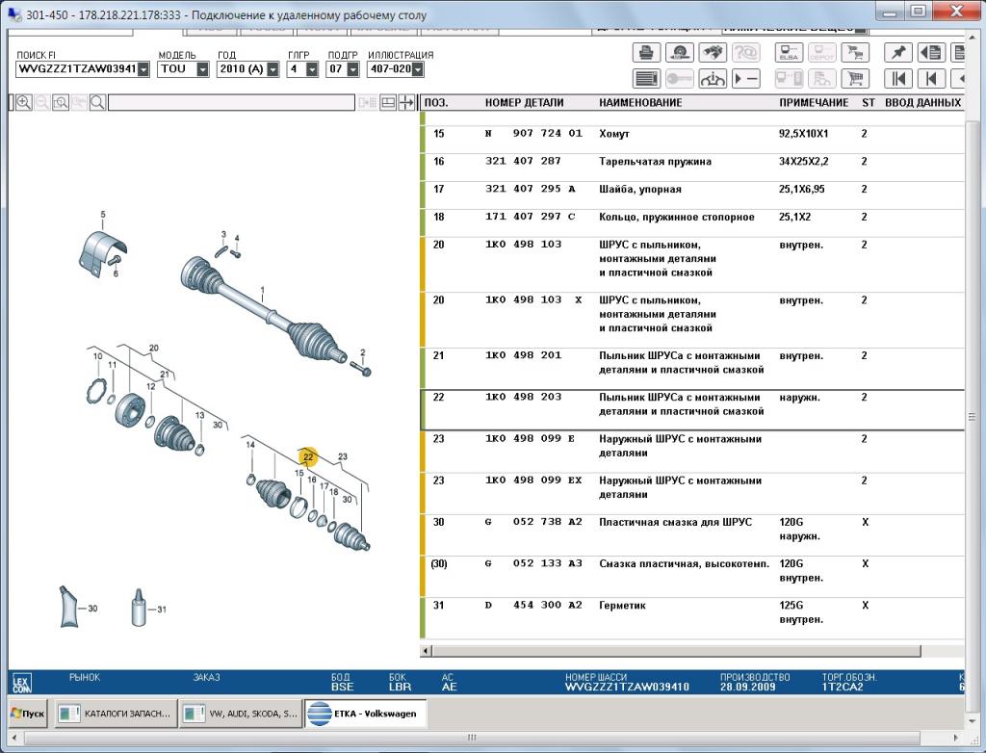
Task: Select spring row 321 407 287
Action: (691, 168)
